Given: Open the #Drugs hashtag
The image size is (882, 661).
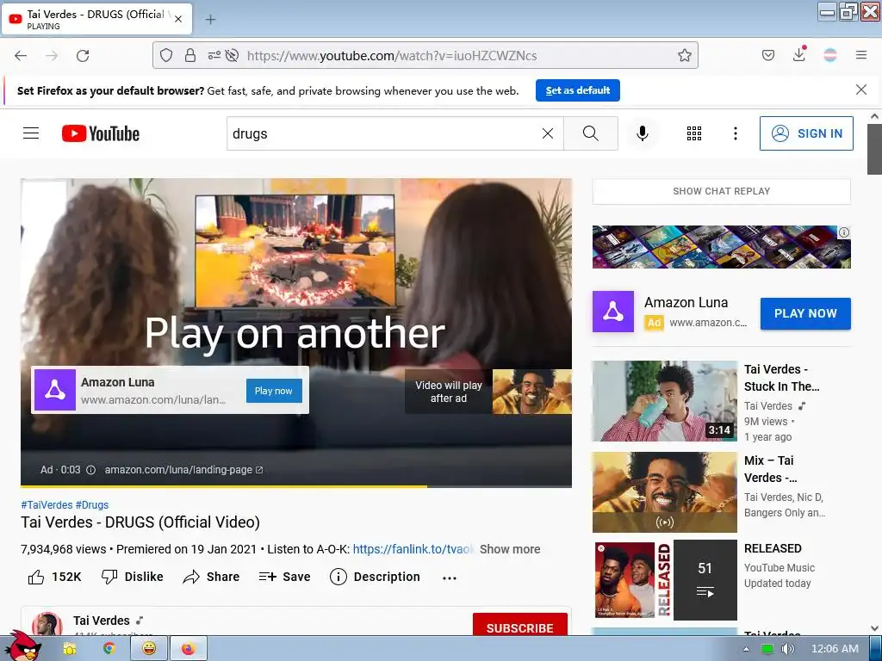Looking at the screenshot, I should (x=91, y=504).
